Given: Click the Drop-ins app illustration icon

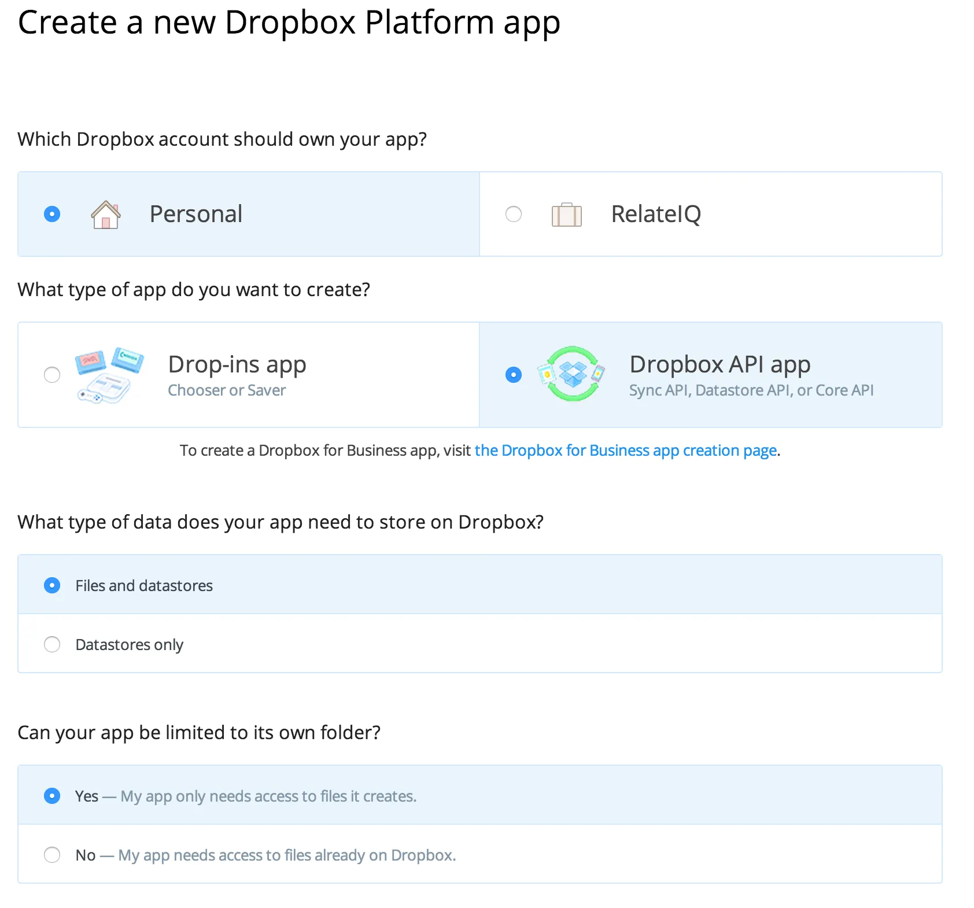Looking at the screenshot, I should (108, 375).
